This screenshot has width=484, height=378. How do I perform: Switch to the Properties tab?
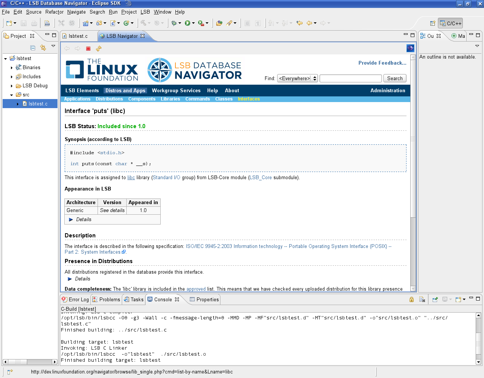(204, 299)
